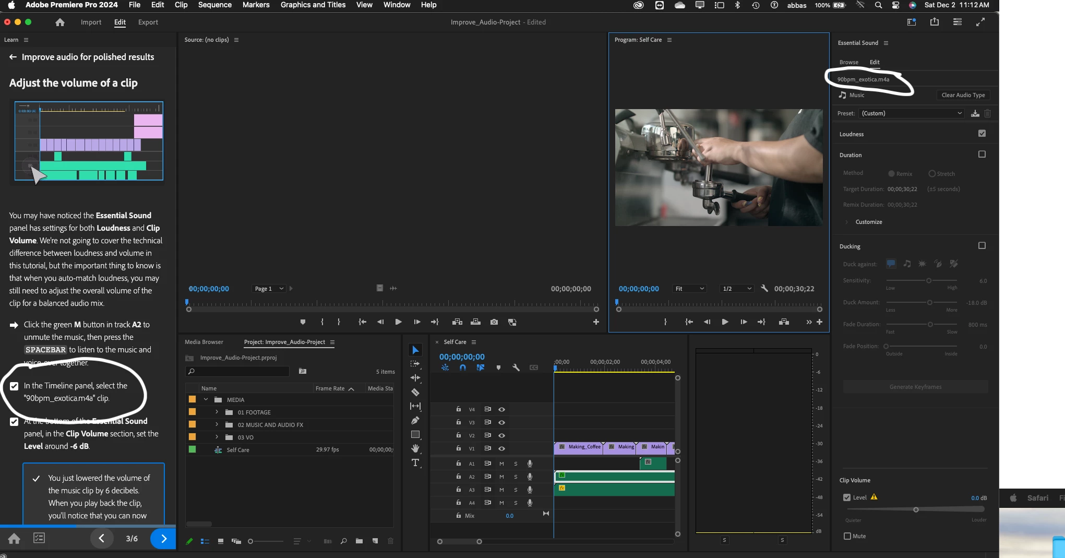
Task: Choose the Track Select Forward tool
Action: (x=415, y=364)
